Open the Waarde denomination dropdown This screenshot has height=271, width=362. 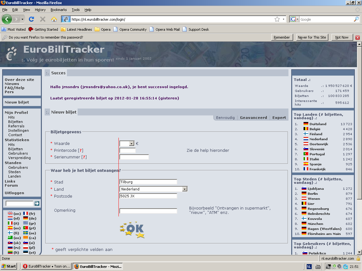(132, 144)
